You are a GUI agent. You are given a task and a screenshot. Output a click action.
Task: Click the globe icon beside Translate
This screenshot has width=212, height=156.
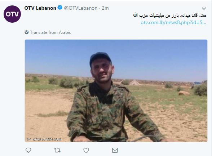coord(27,32)
